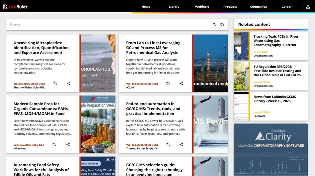
Task: Click the LabRulez GCMS logo
Action: [x=15, y=7]
